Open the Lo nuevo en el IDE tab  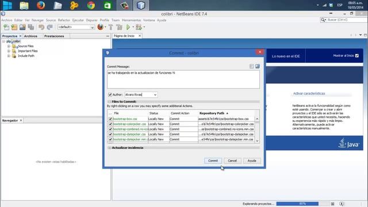click(x=286, y=56)
